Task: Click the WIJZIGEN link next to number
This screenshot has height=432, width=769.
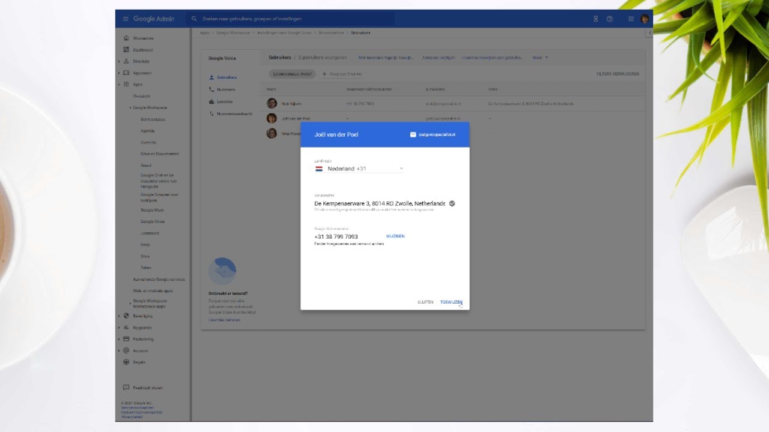Action: [395, 236]
